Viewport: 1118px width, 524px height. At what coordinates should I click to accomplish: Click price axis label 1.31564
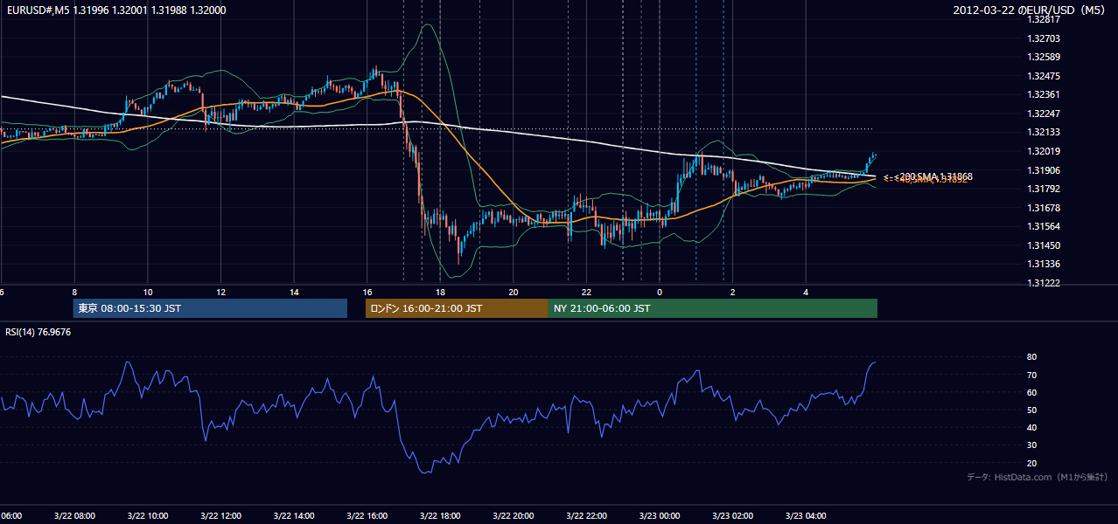pyautogui.click(x=1045, y=226)
